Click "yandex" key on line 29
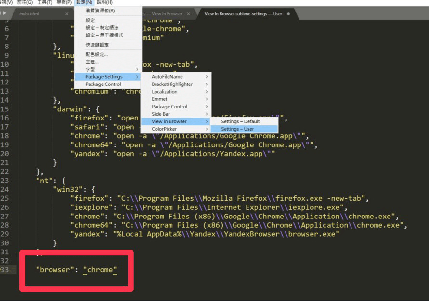Viewport: 429px width, 301px height. point(87,234)
